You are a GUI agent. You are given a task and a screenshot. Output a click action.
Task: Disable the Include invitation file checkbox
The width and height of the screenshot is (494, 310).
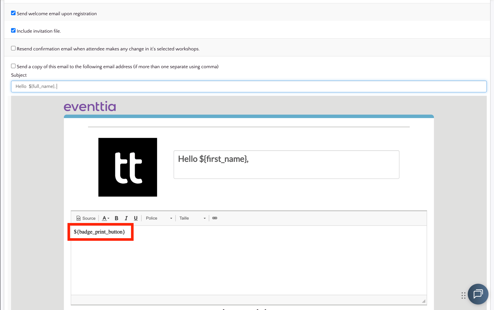pos(13,31)
